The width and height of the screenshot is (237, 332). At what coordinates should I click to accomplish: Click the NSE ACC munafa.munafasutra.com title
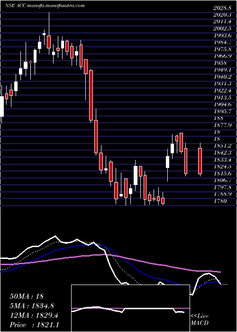[x=45, y=6]
